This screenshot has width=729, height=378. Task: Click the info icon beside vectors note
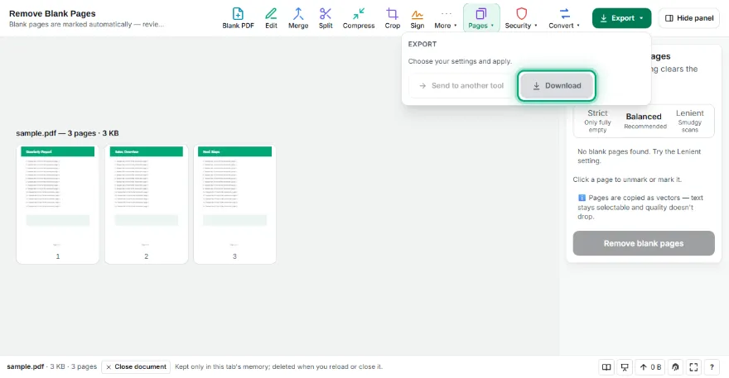[582, 198]
